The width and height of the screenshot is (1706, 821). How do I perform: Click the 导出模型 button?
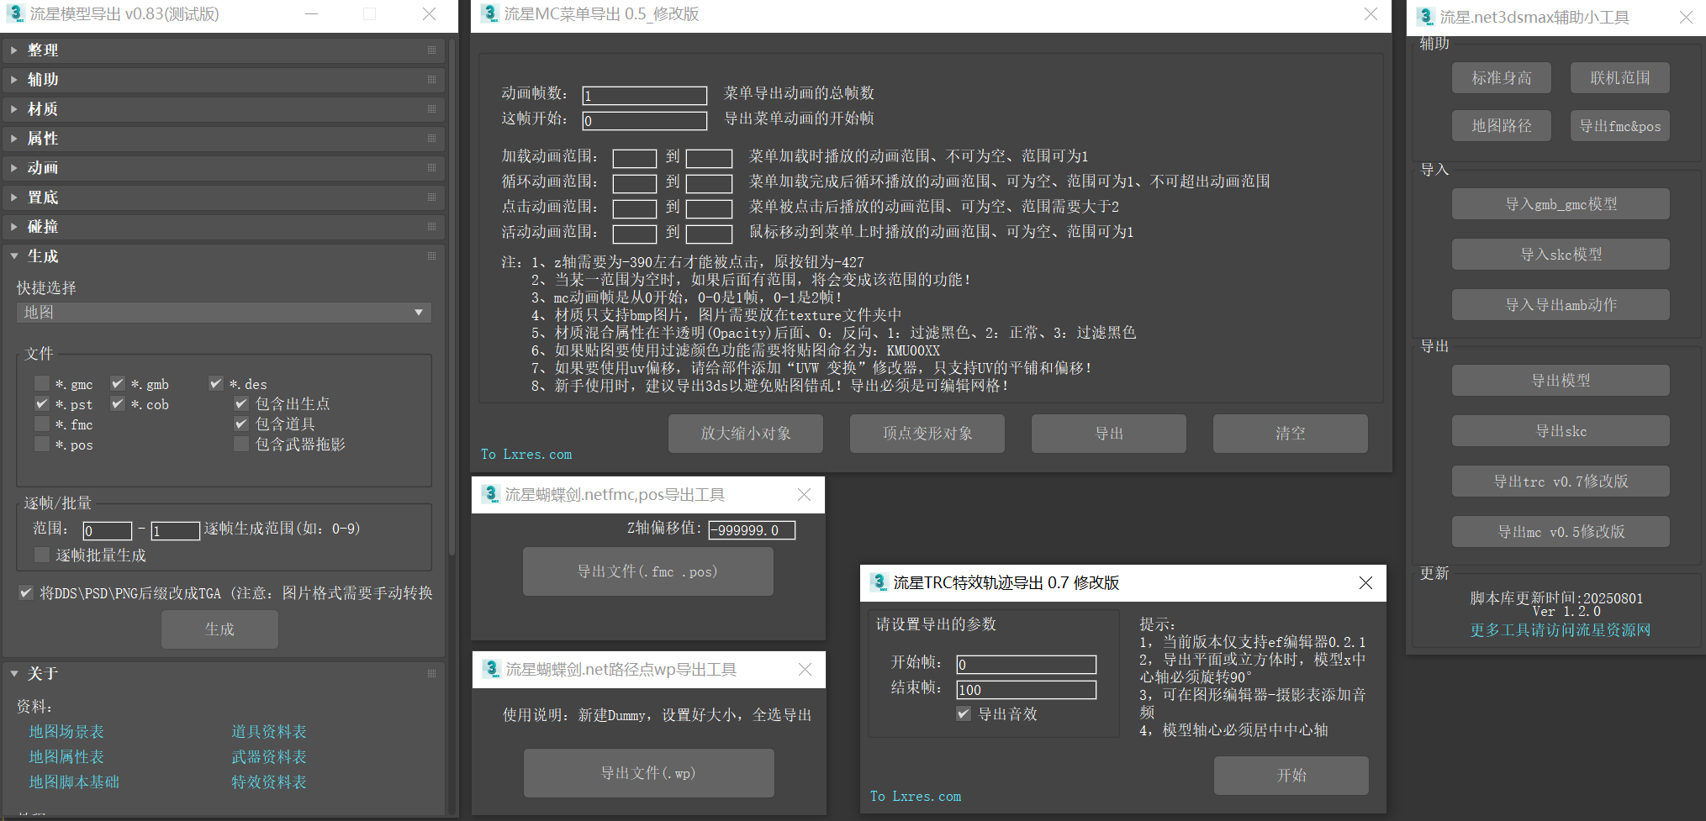pyautogui.click(x=1561, y=381)
